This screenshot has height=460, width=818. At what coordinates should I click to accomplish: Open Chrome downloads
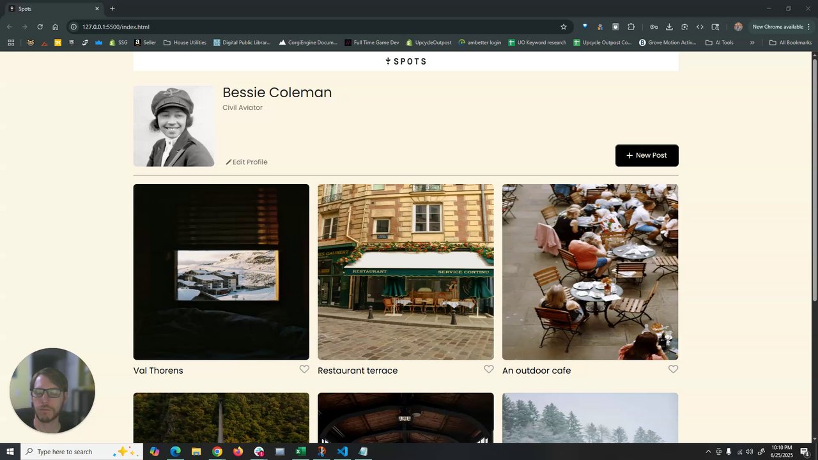pyautogui.click(x=669, y=27)
